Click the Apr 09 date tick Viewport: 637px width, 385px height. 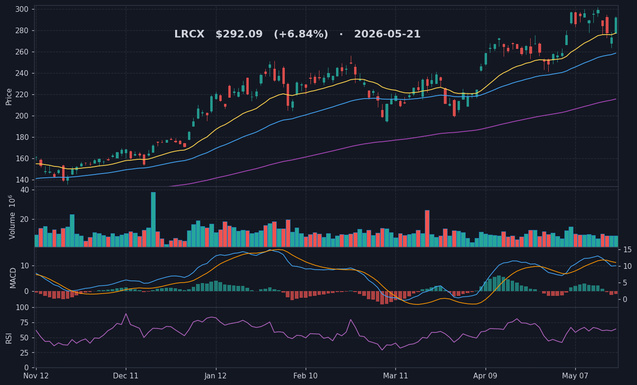click(x=486, y=376)
